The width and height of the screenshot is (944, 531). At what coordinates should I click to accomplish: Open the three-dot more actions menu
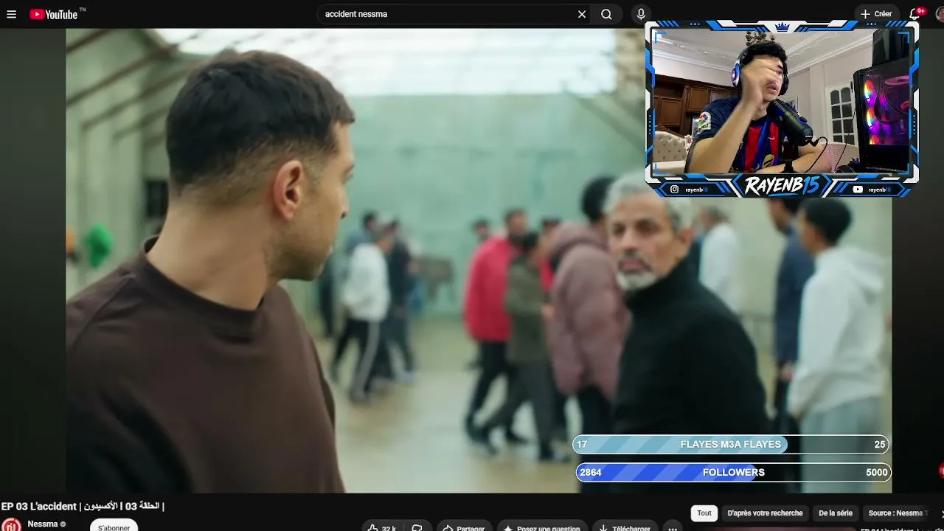(672, 527)
